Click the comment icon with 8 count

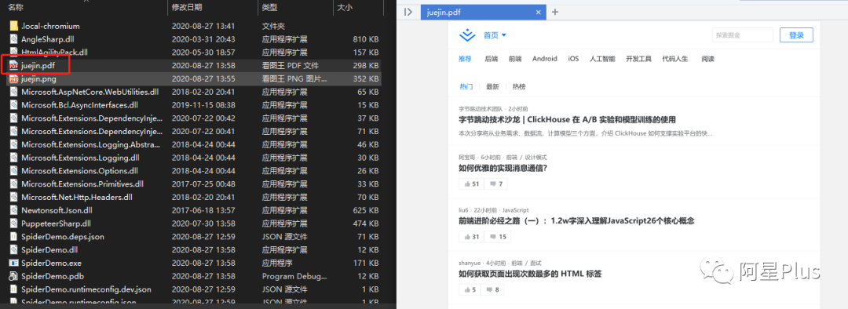pos(489,290)
